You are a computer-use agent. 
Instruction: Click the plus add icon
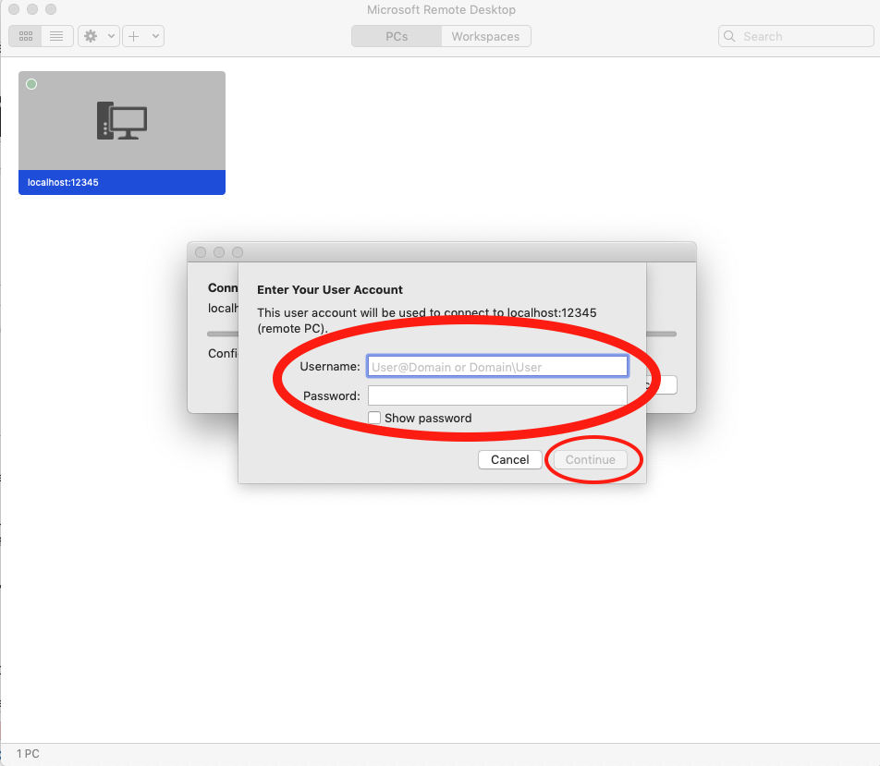pos(134,36)
